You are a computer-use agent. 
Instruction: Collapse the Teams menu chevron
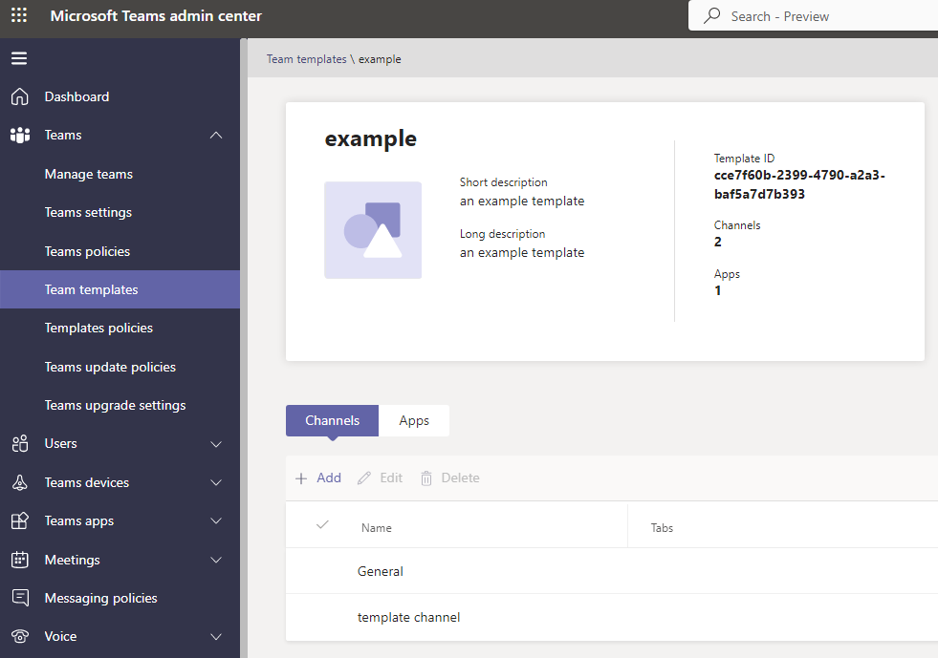[216, 135]
